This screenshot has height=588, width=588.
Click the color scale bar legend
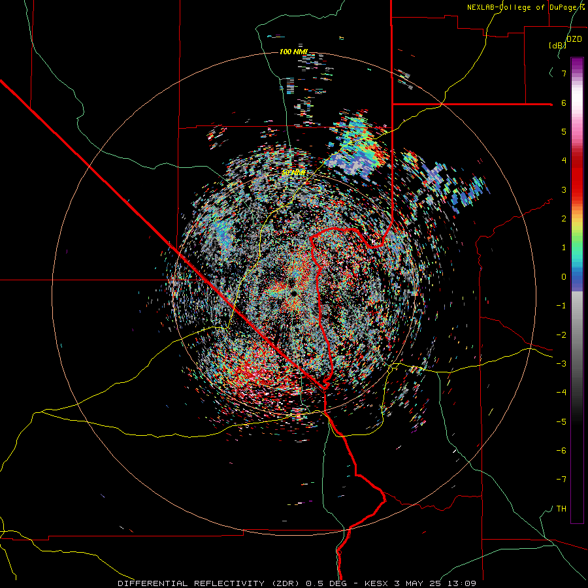click(x=577, y=290)
